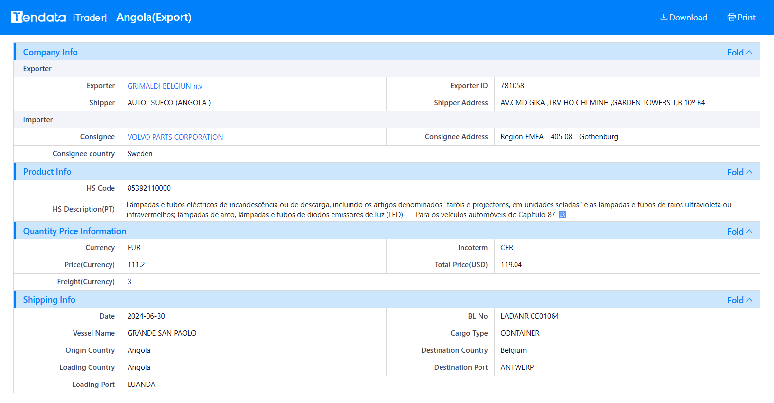The height and width of the screenshot is (403, 774).
Task: Click the Angola(Export) page title
Action: tap(154, 18)
